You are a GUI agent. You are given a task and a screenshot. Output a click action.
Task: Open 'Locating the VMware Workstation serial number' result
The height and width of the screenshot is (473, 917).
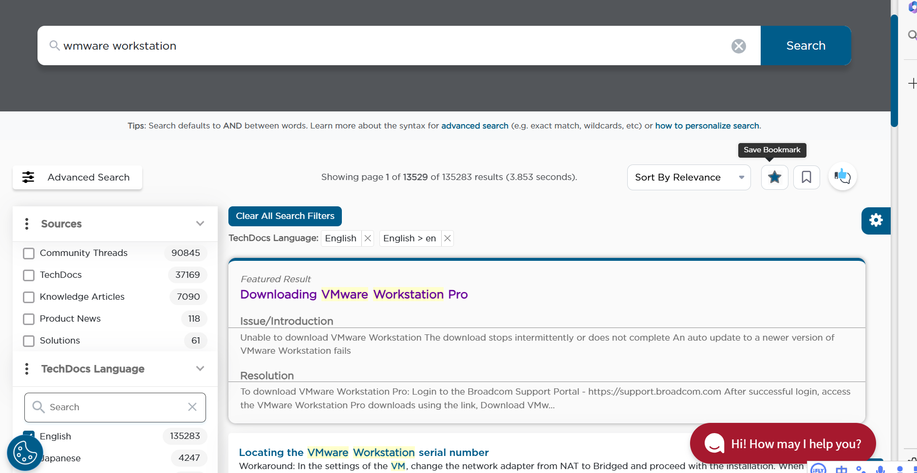[364, 453]
